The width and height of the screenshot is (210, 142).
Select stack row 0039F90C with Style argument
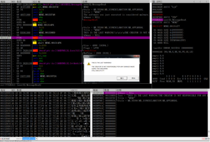point(150,101)
